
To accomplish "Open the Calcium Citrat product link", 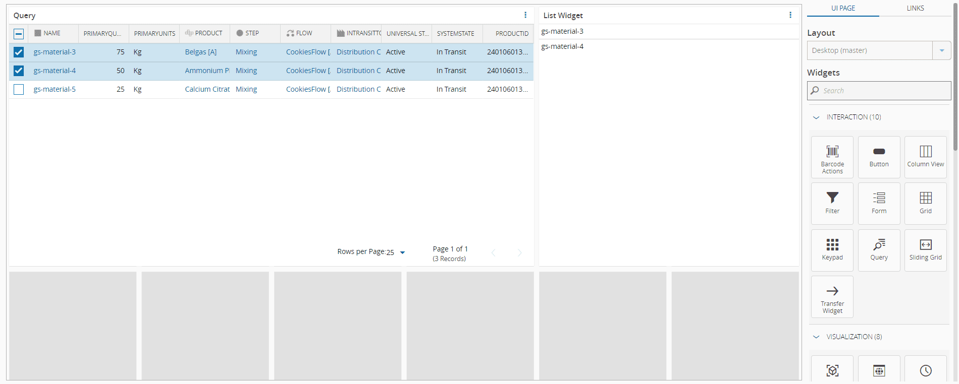I will click(207, 89).
